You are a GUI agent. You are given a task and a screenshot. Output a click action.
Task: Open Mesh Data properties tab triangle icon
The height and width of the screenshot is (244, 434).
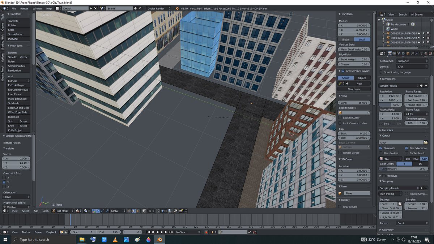pyautogui.click(x=421, y=53)
